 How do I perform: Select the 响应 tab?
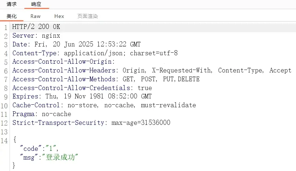(x=36, y=4)
